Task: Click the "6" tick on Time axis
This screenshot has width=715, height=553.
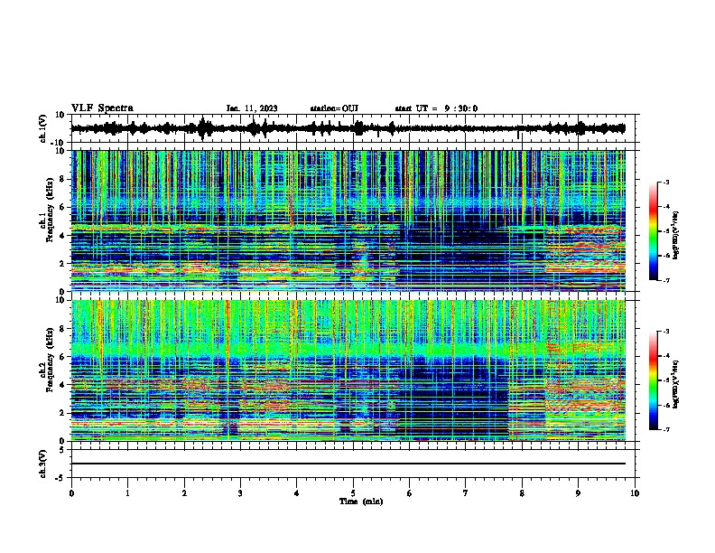Action: click(410, 493)
